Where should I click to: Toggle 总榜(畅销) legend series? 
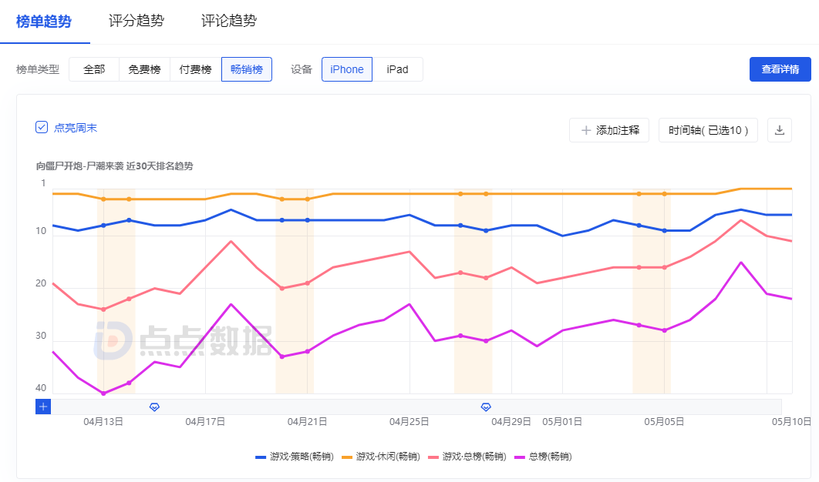coord(543,457)
